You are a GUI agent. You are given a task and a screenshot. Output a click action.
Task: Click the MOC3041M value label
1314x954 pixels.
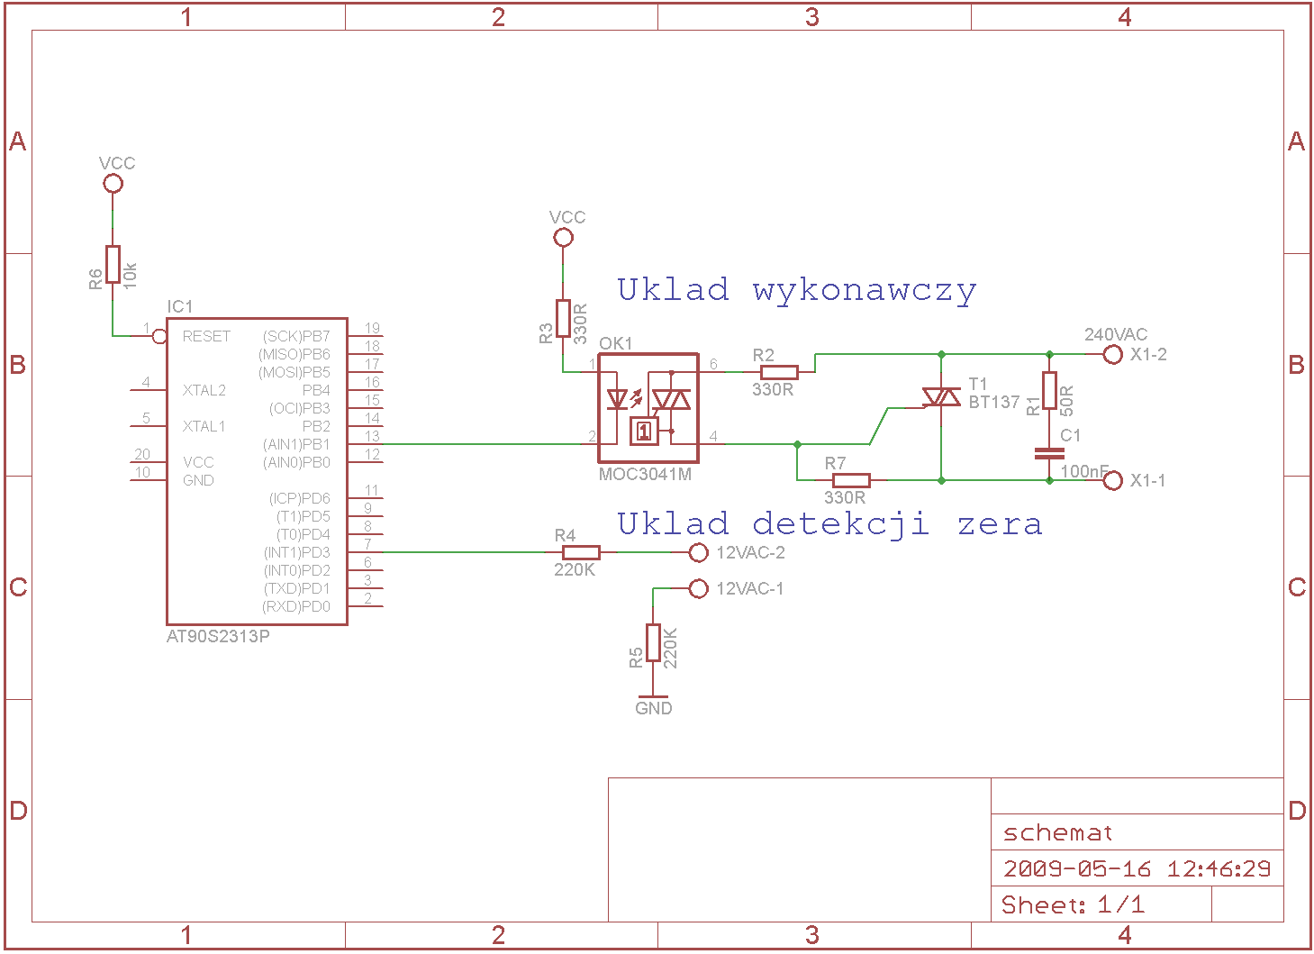click(x=645, y=474)
